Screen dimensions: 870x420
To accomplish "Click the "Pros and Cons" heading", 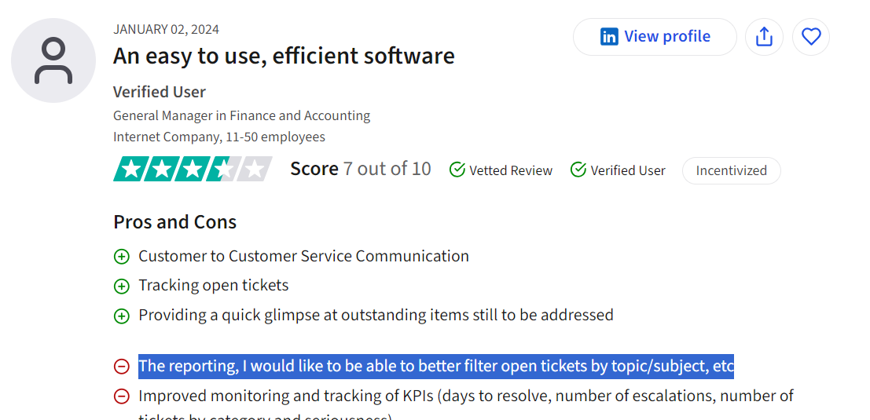I will click(x=174, y=222).
